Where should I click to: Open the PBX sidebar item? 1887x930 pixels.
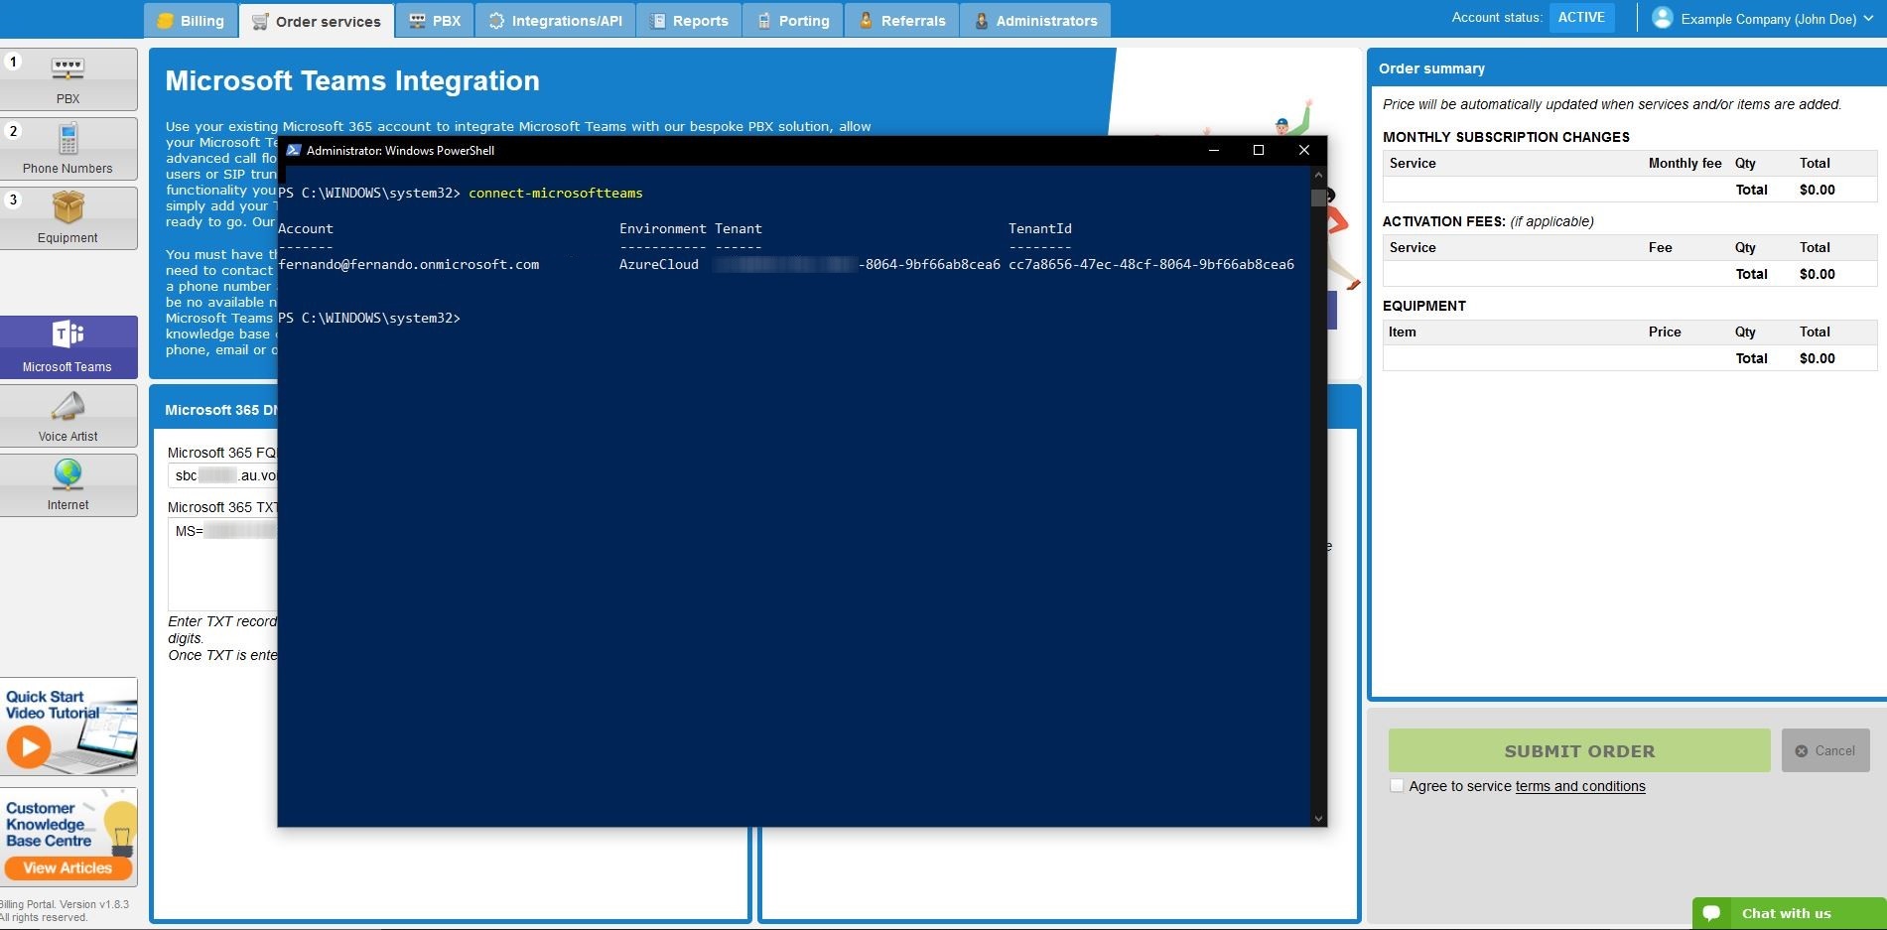(67, 78)
